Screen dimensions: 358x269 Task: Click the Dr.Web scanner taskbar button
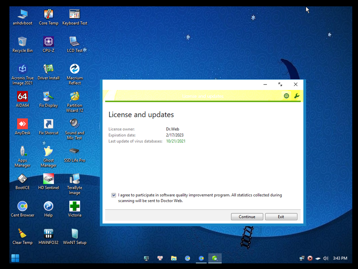[x=215, y=258]
